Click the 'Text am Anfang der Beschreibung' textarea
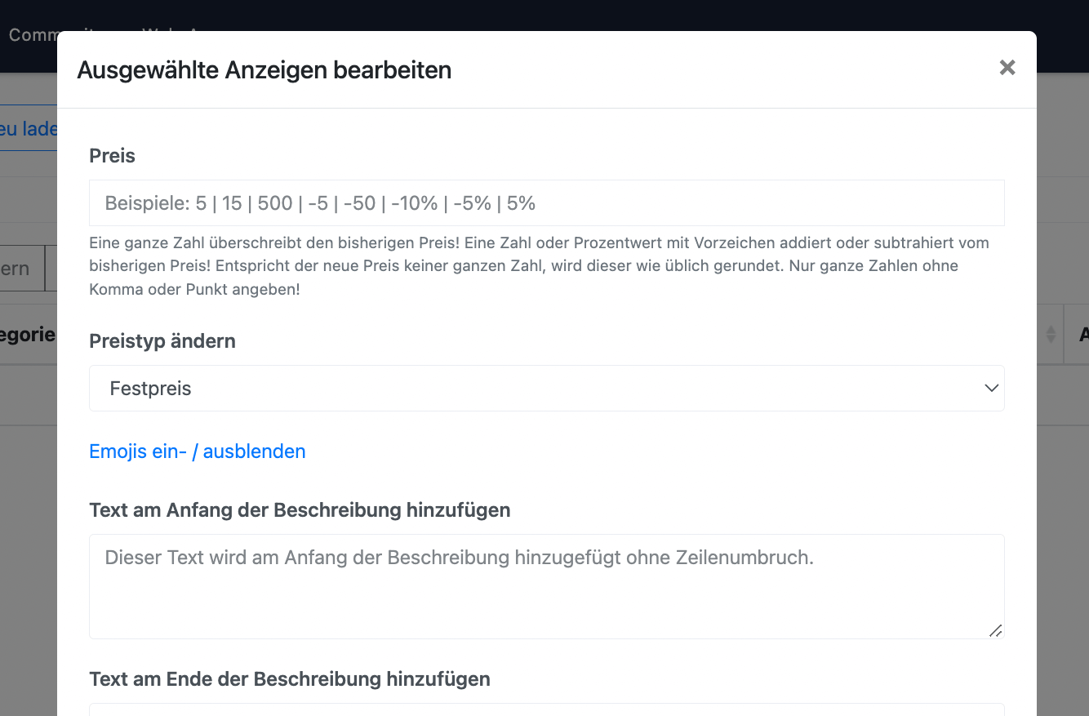Screen dimensions: 1089x716 click(546, 586)
